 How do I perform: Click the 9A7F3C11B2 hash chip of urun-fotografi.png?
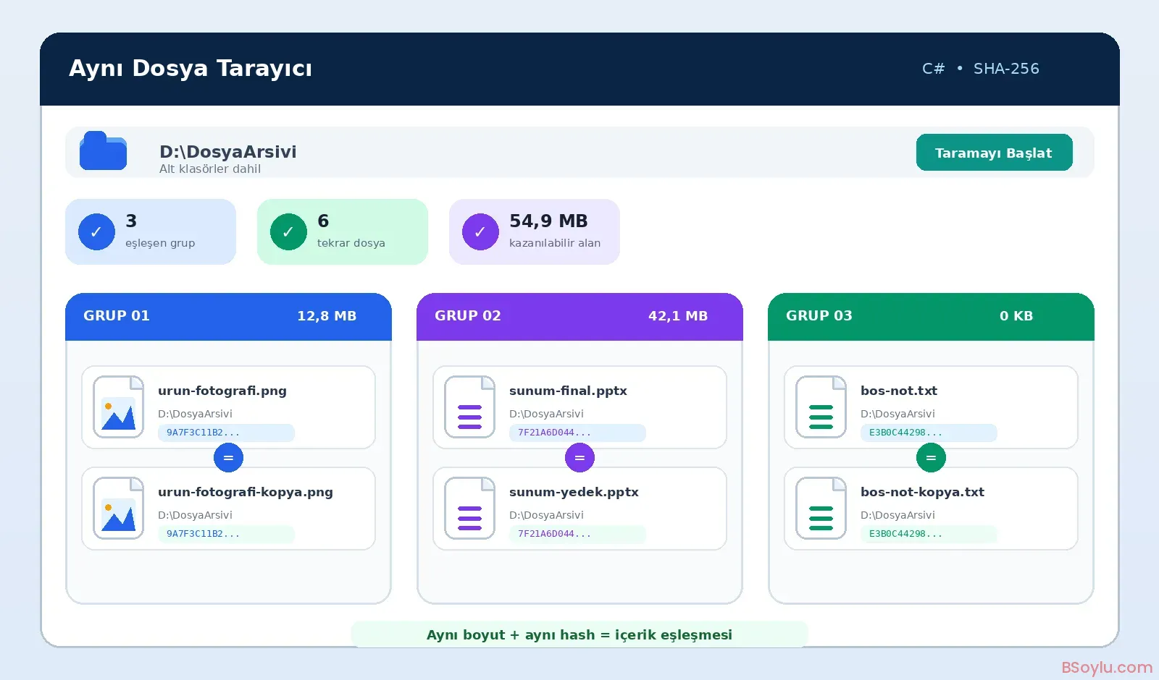pos(226,433)
